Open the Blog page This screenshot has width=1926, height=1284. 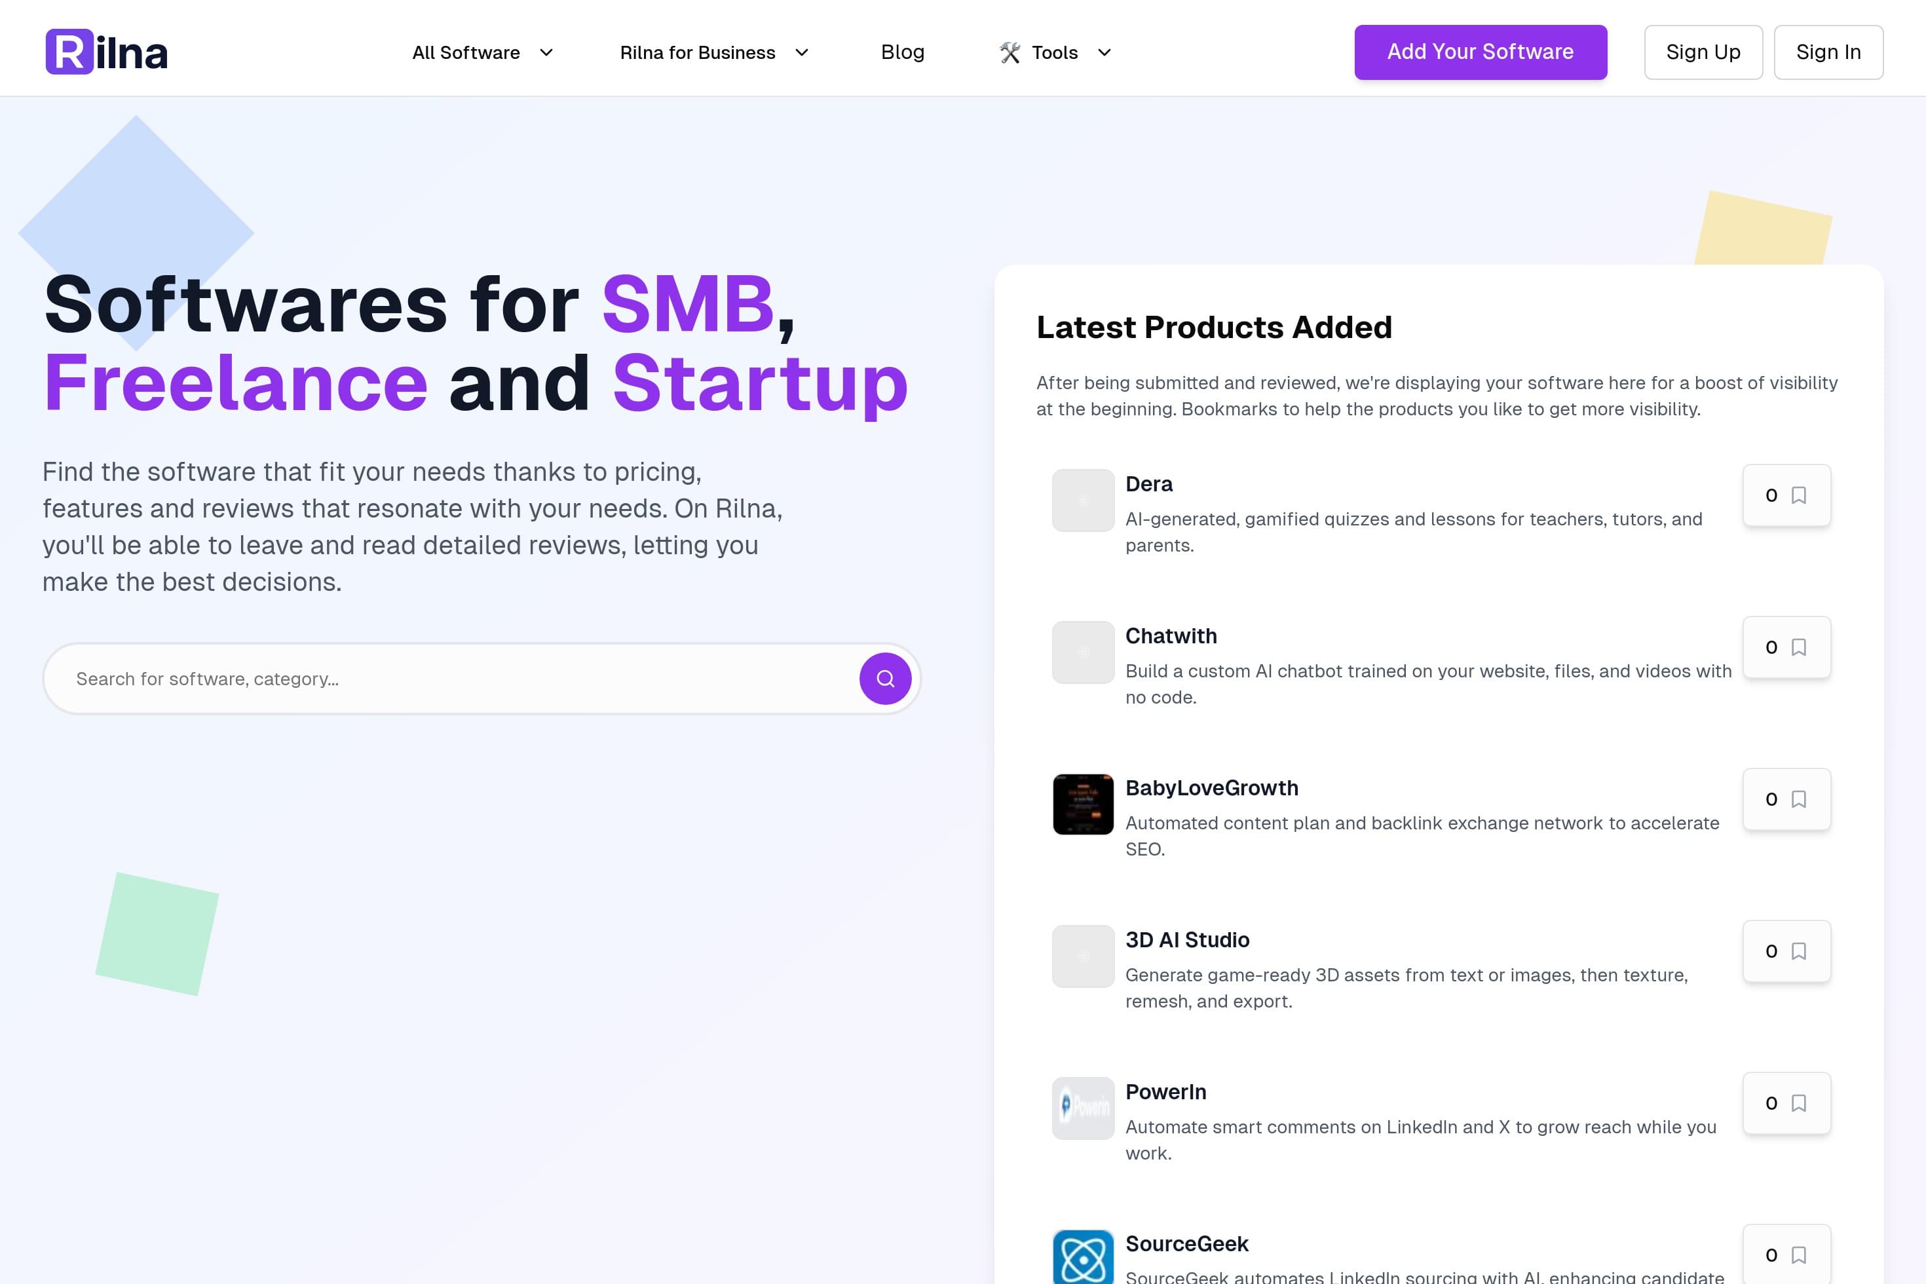901,52
